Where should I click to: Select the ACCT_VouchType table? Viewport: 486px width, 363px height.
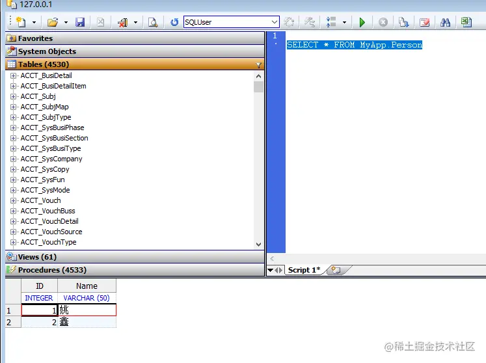click(48, 242)
